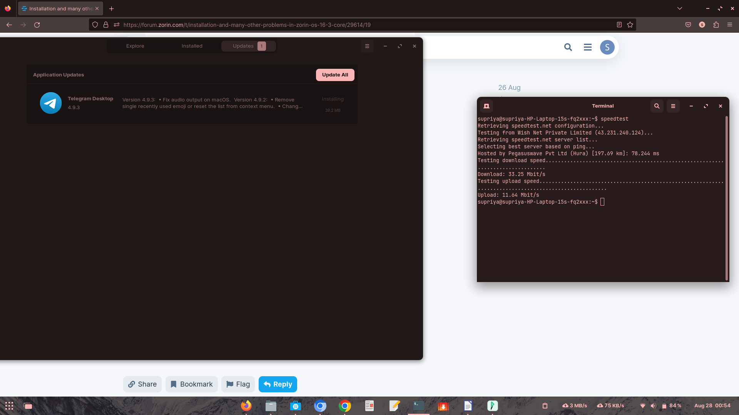Open the terminal hamburger menu

click(x=673, y=106)
